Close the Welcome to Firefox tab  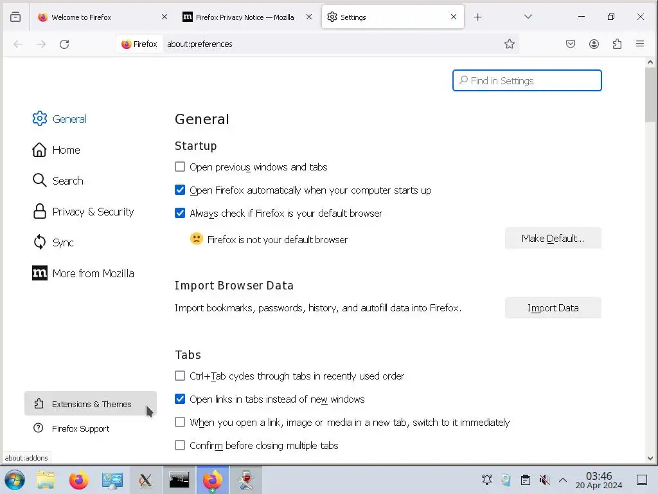[x=164, y=17]
